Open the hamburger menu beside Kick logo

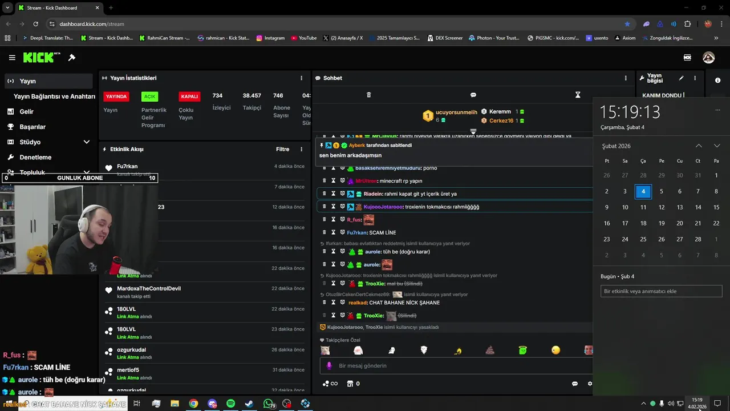tap(12, 58)
